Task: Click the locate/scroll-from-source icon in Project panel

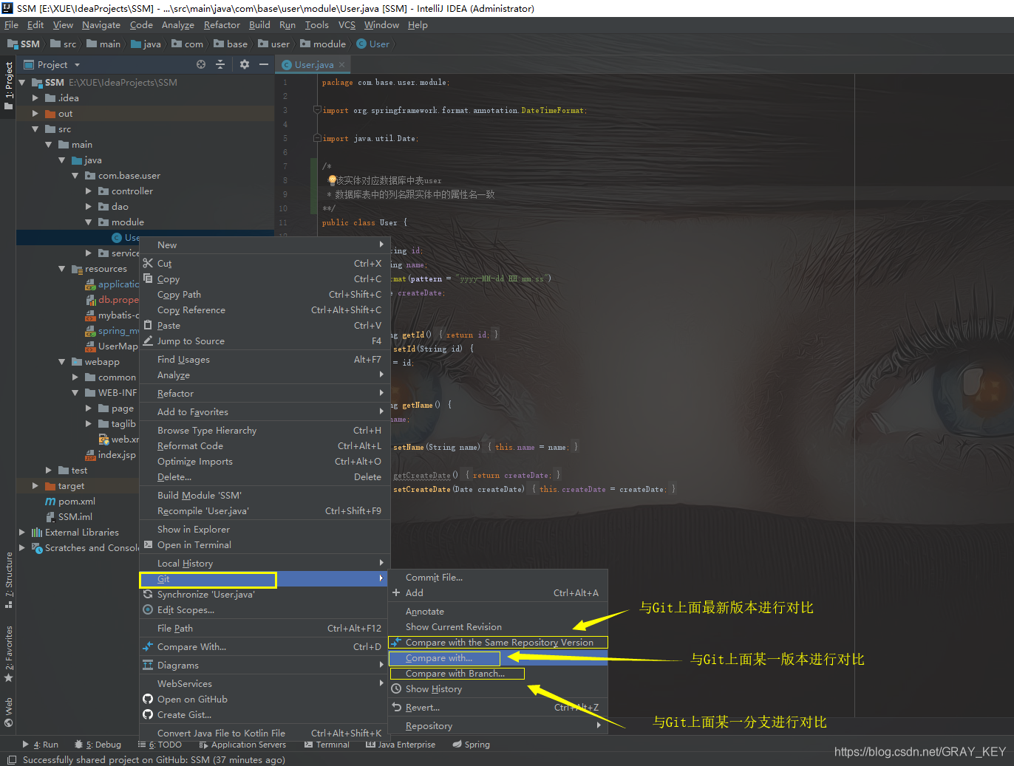Action: tap(201, 64)
